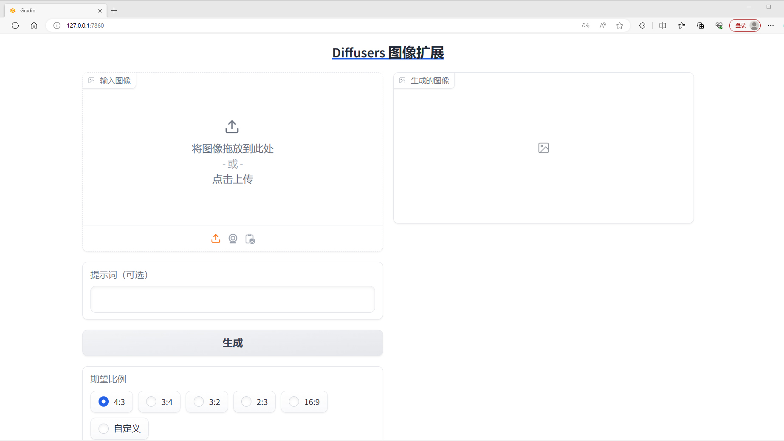This screenshot has width=784, height=441.
Task: Open a new browser tab
Action: pos(114,11)
